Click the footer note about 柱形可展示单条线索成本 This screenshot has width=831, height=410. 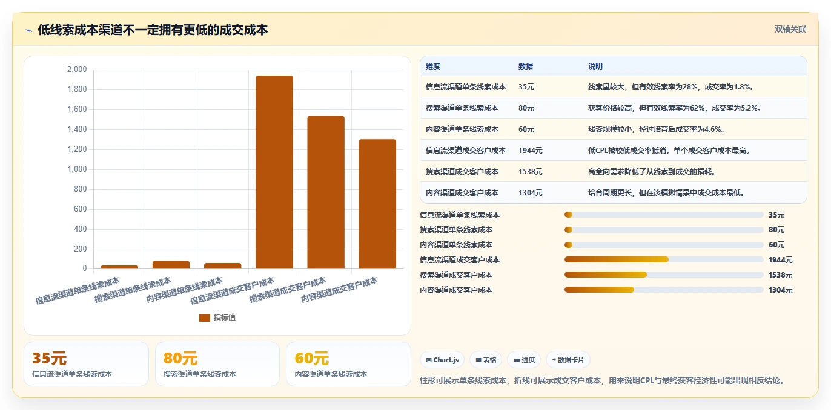click(x=603, y=380)
